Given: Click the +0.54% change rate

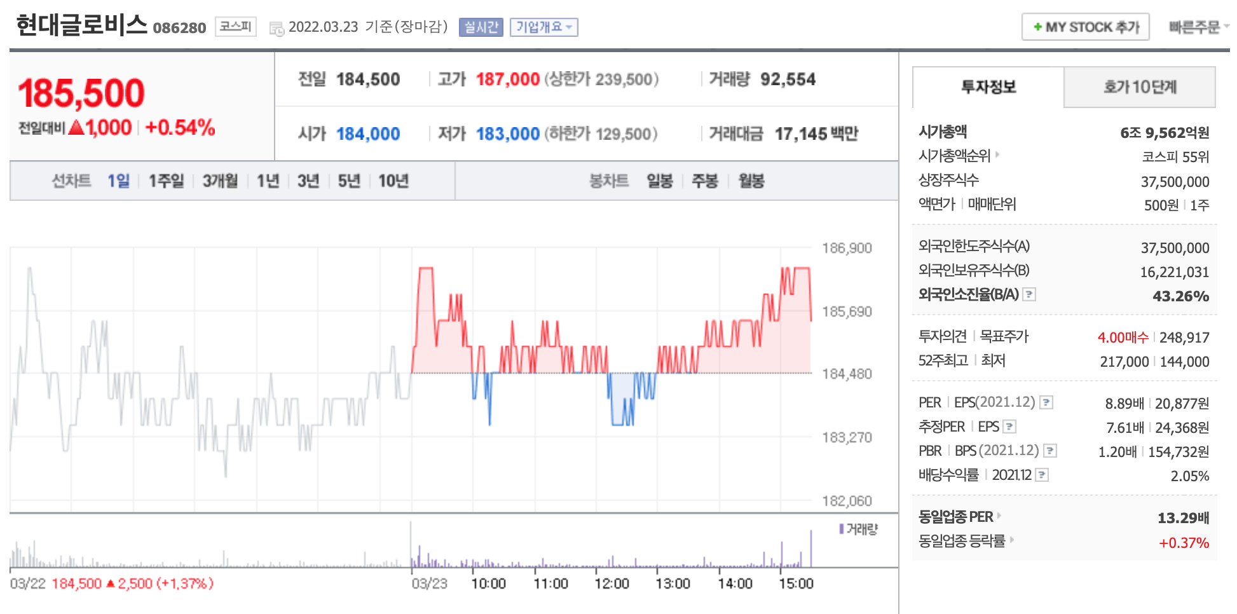Looking at the screenshot, I should [x=180, y=128].
